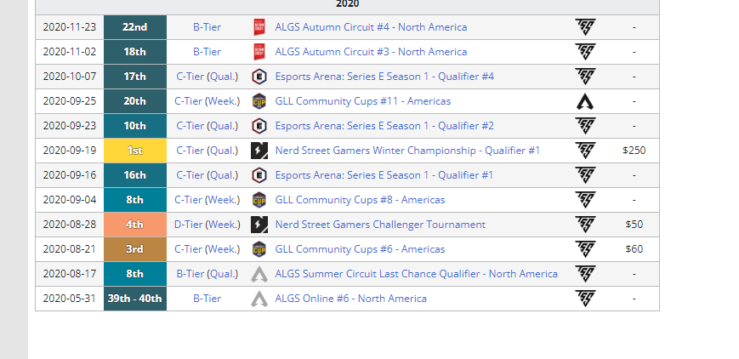This screenshot has height=359, width=739.
Task: Click GLL Community Cups #11 cup icon
Action: [259, 101]
